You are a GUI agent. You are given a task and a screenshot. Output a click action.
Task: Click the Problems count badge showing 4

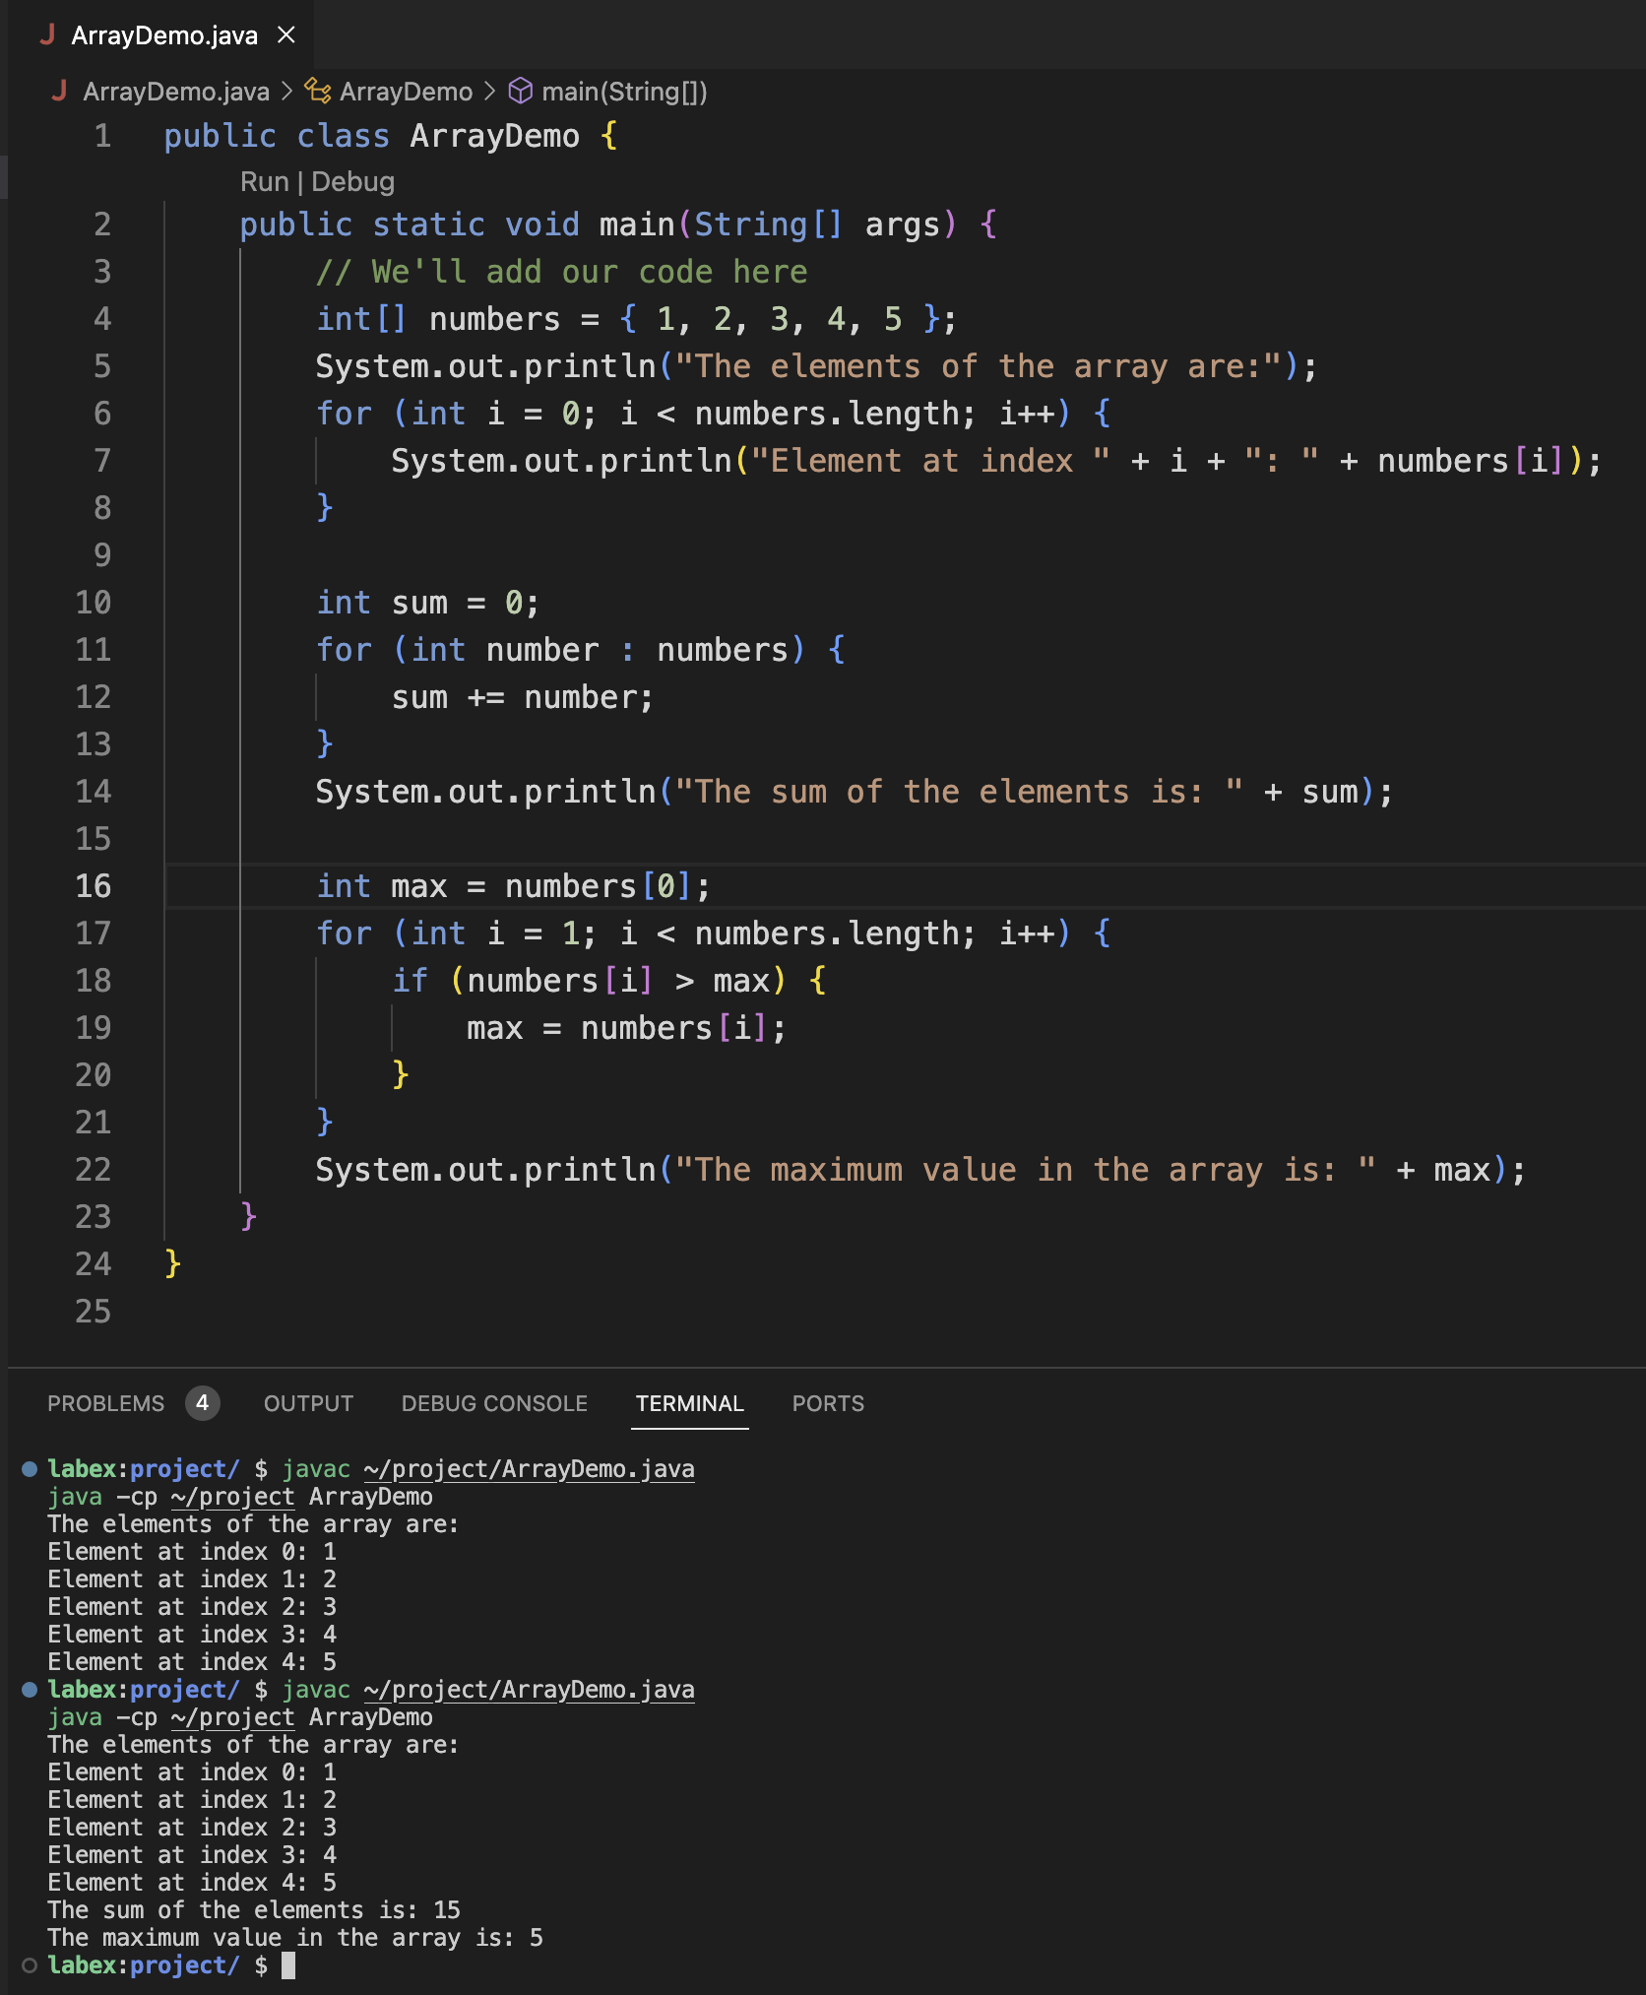click(202, 1403)
